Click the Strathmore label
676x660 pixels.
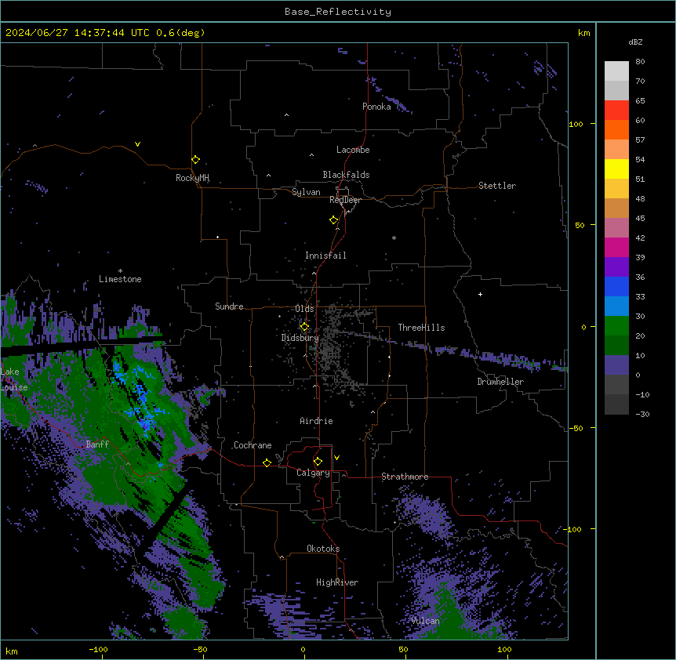tap(405, 477)
